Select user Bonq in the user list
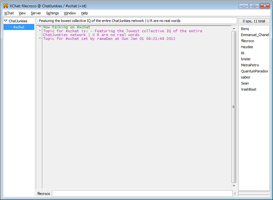273x200 pixels. [x=245, y=29]
